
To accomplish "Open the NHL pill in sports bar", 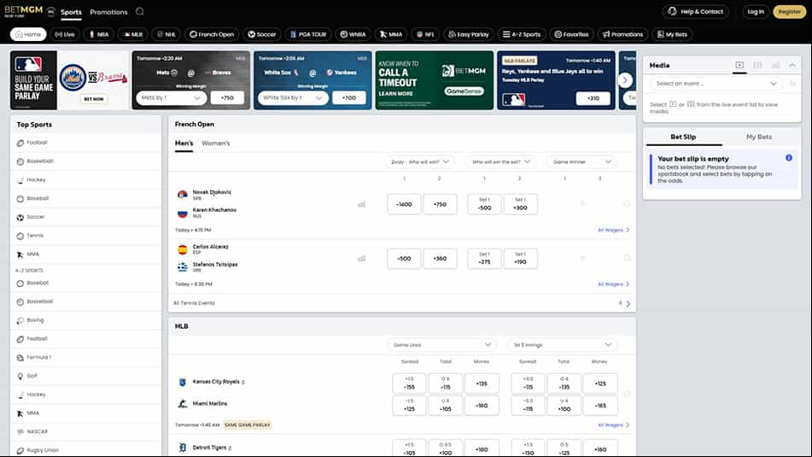I will (x=166, y=34).
